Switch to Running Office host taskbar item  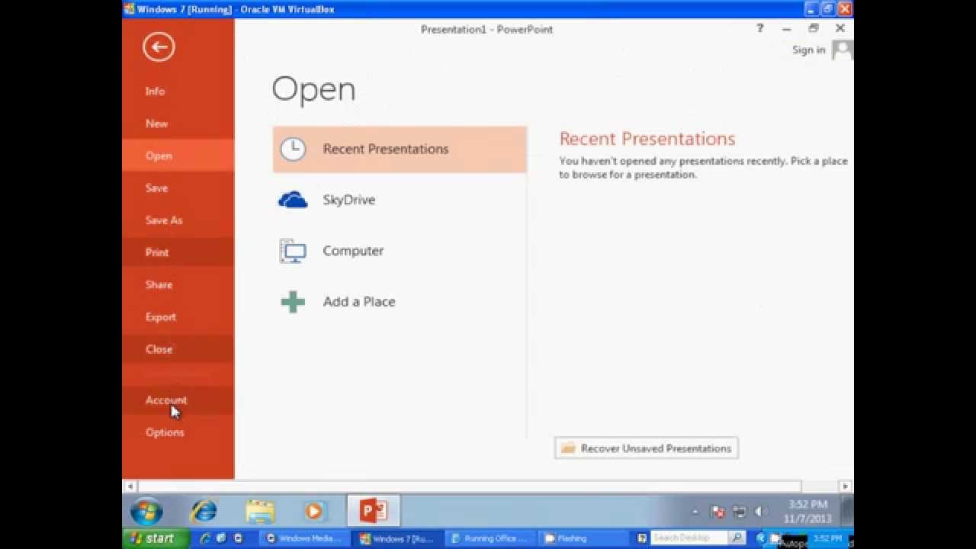pos(490,538)
